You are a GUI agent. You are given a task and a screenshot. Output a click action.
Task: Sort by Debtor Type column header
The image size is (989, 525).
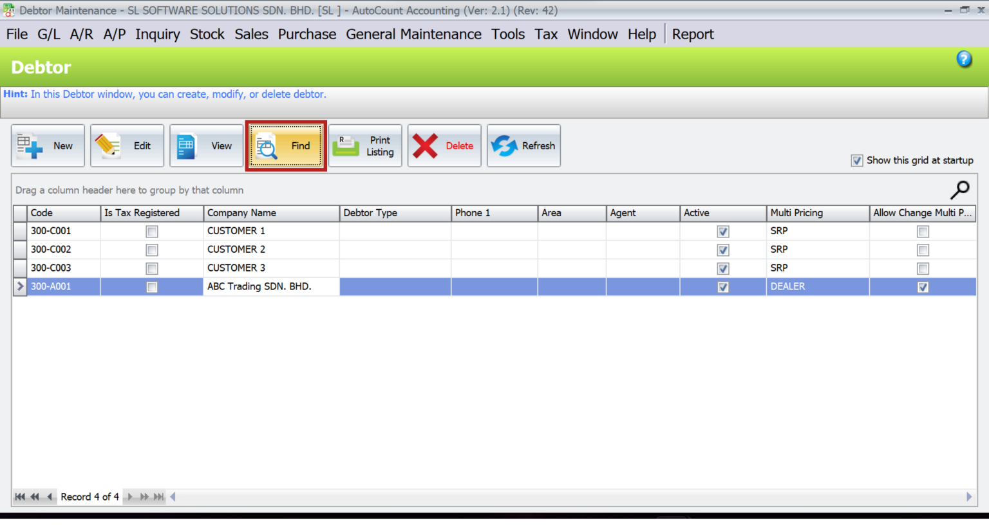(x=395, y=213)
